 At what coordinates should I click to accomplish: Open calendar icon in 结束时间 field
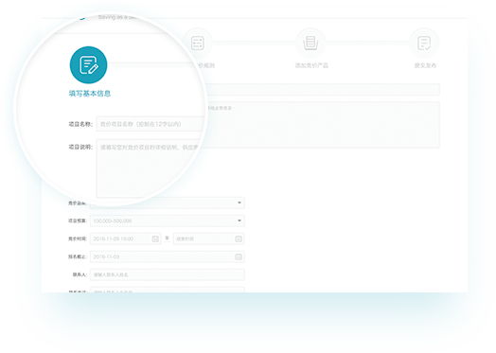pyautogui.click(x=239, y=238)
